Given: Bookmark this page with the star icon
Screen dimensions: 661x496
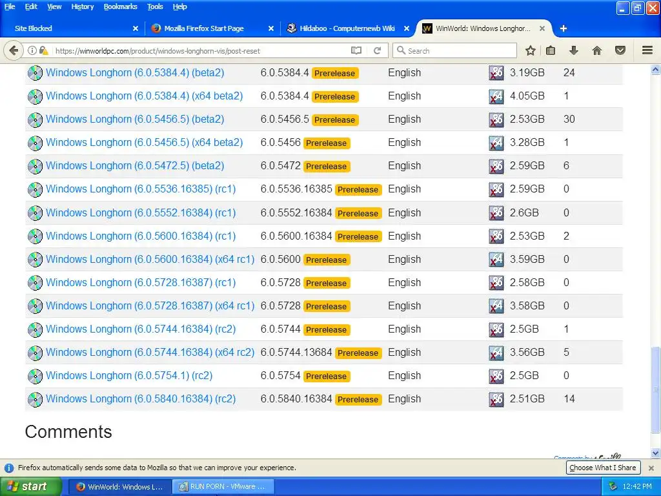Looking at the screenshot, I should (531, 50).
